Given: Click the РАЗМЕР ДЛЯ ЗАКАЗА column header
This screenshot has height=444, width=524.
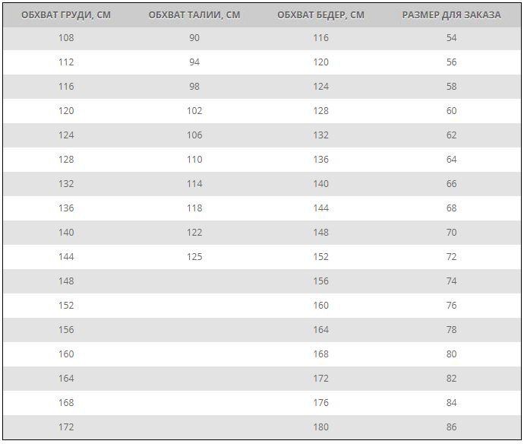Looking at the screenshot, I should pyautogui.click(x=451, y=15).
